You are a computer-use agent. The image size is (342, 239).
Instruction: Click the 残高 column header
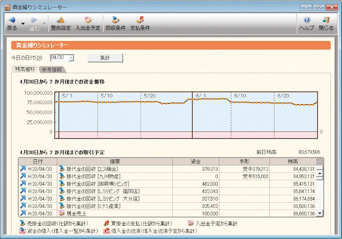click(293, 161)
